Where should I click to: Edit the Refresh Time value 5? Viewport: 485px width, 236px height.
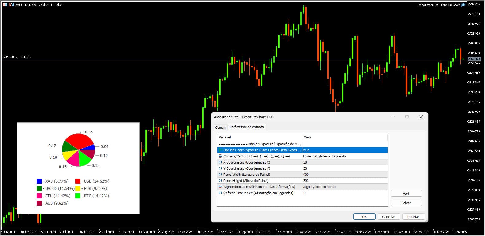point(345,193)
